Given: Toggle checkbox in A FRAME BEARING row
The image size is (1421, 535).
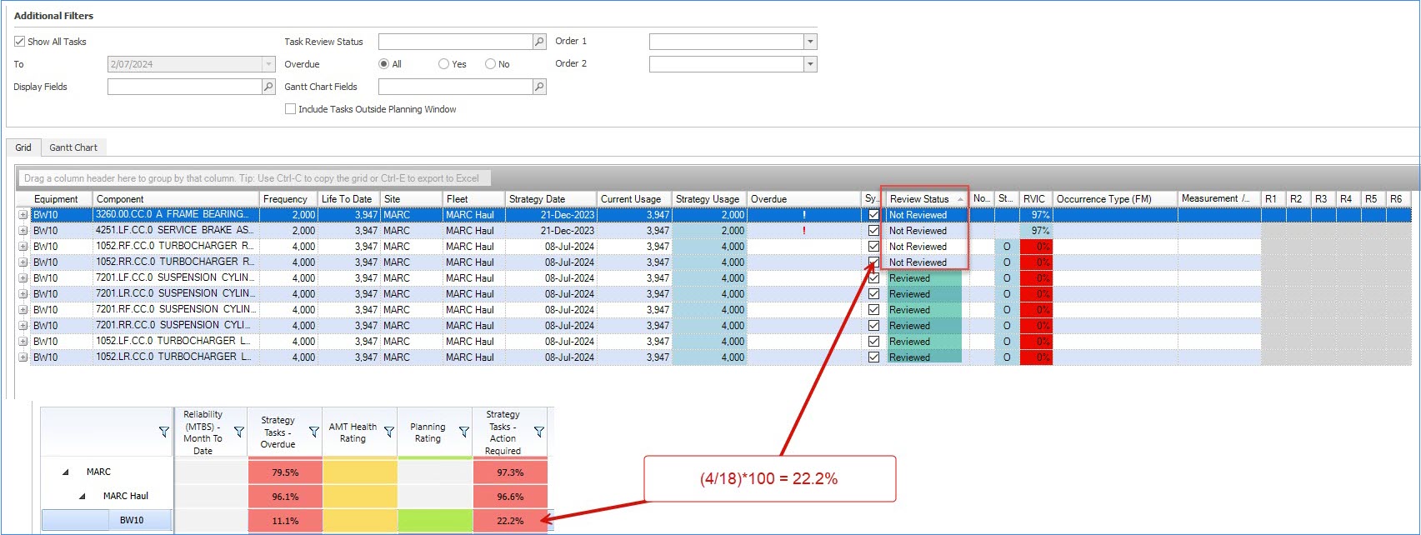Looking at the screenshot, I should pos(873,215).
